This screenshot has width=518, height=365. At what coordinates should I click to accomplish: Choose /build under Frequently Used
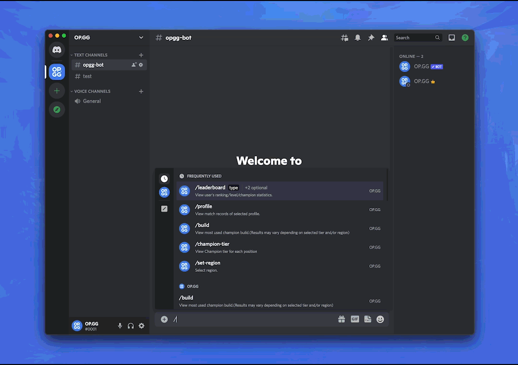[280, 229]
